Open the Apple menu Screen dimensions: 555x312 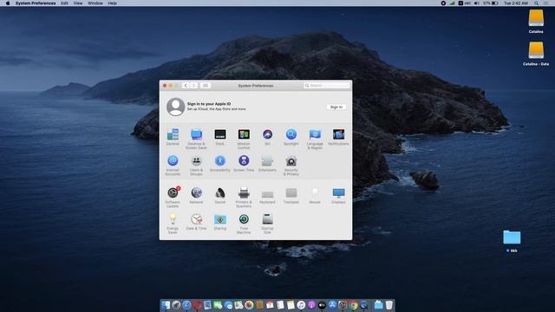click(8, 3)
